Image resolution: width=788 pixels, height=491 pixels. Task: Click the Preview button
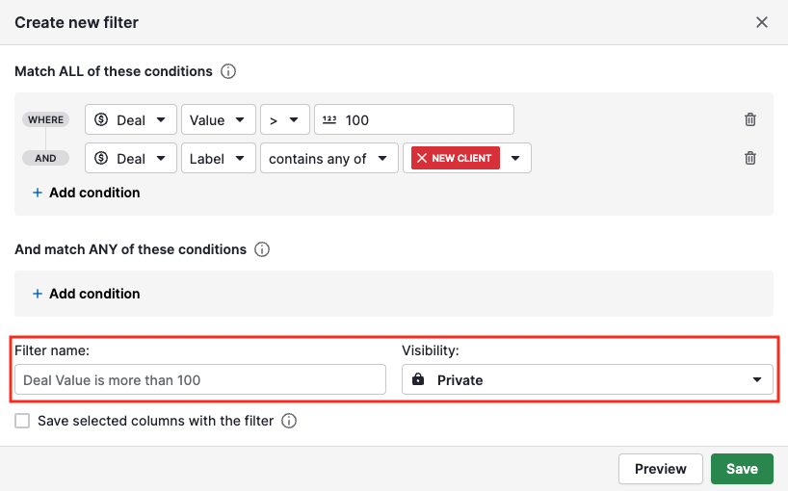[660, 469]
